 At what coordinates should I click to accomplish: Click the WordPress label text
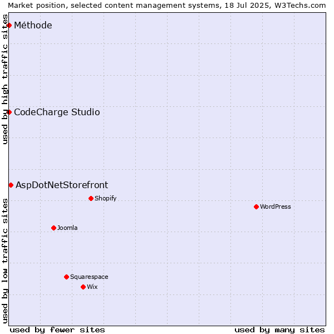276,207
